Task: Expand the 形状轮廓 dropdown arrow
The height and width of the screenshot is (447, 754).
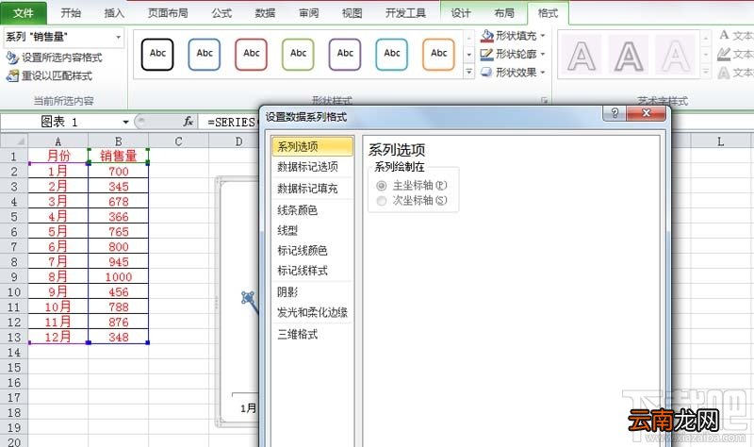Action: (x=543, y=54)
